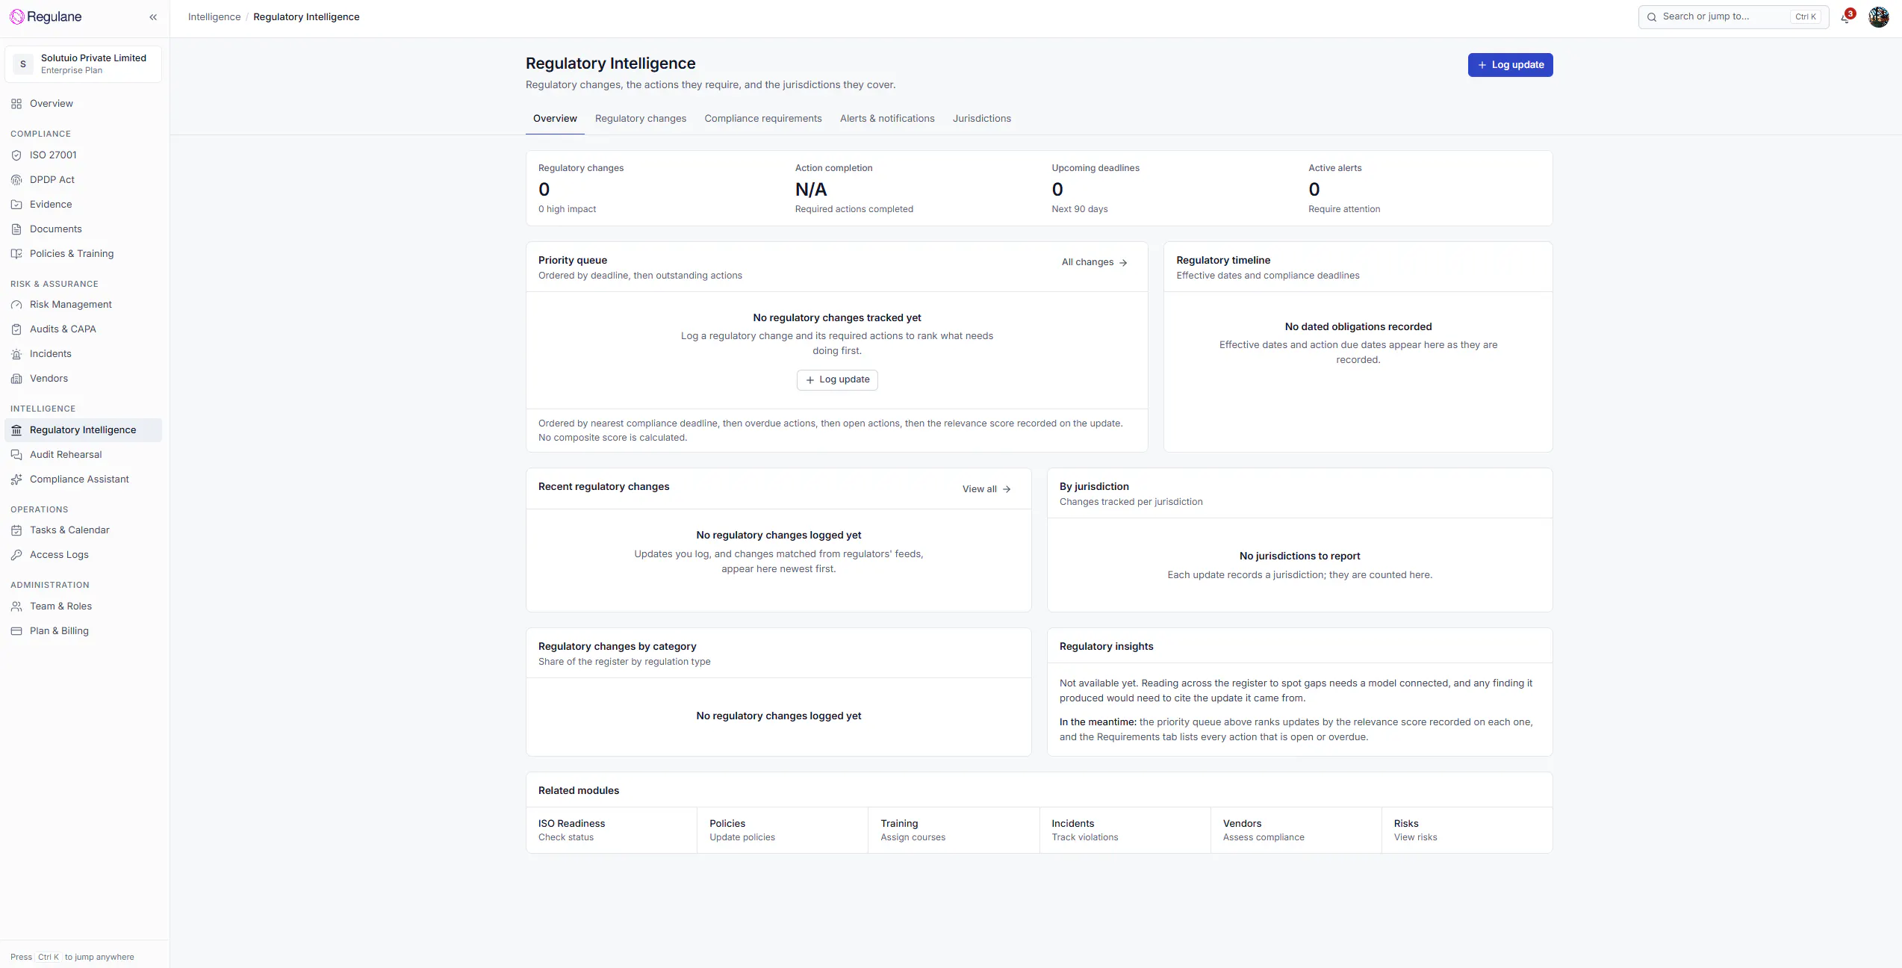Open the notifications bell
This screenshot has width=1902, height=968.
pos(1846,17)
